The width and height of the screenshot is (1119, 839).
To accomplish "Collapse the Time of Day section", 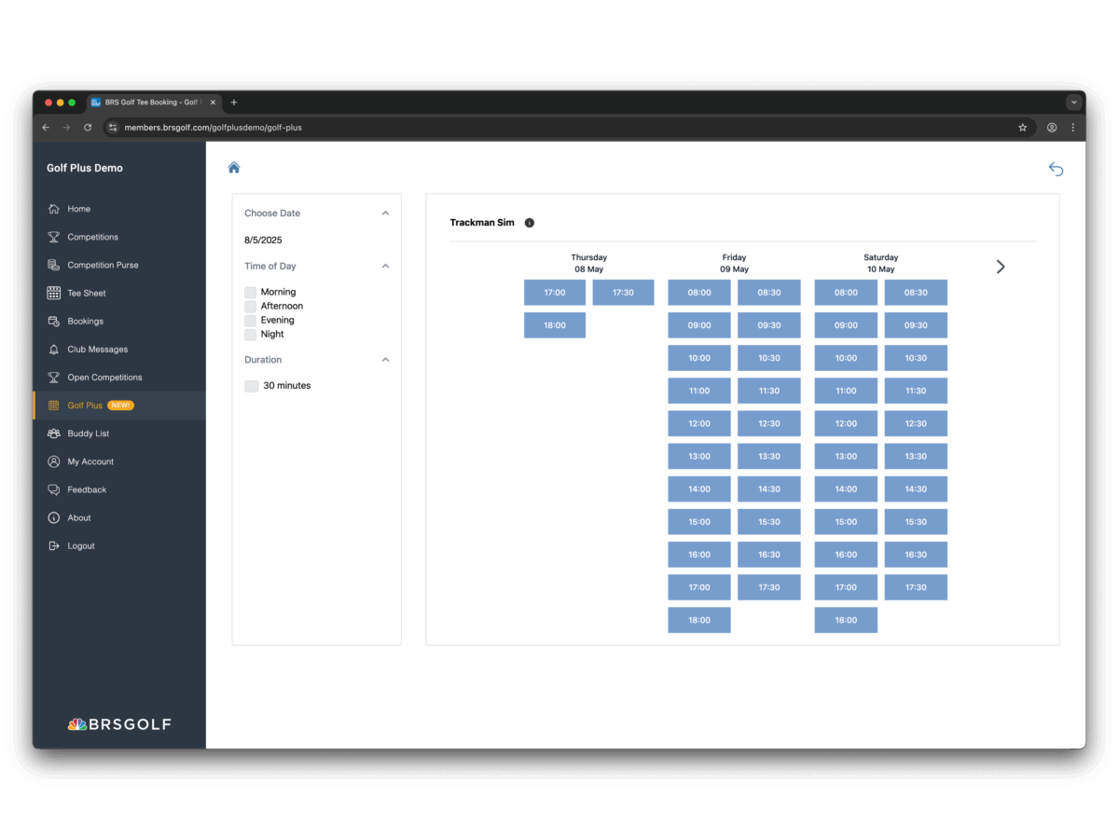I will click(385, 267).
